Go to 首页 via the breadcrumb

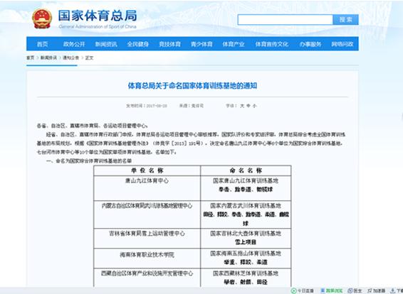[x=31, y=58]
